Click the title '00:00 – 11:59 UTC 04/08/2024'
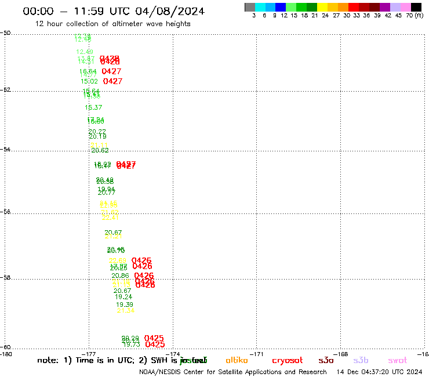This screenshot has width=429, height=377. click(114, 11)
